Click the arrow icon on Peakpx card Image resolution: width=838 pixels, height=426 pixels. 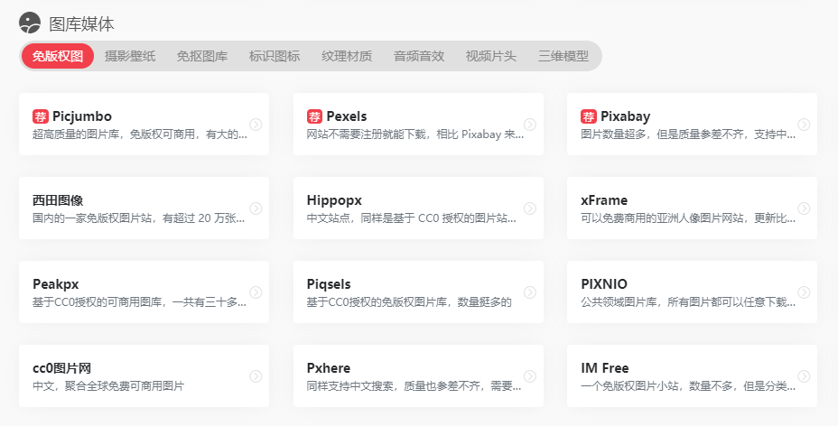(256, 292)
